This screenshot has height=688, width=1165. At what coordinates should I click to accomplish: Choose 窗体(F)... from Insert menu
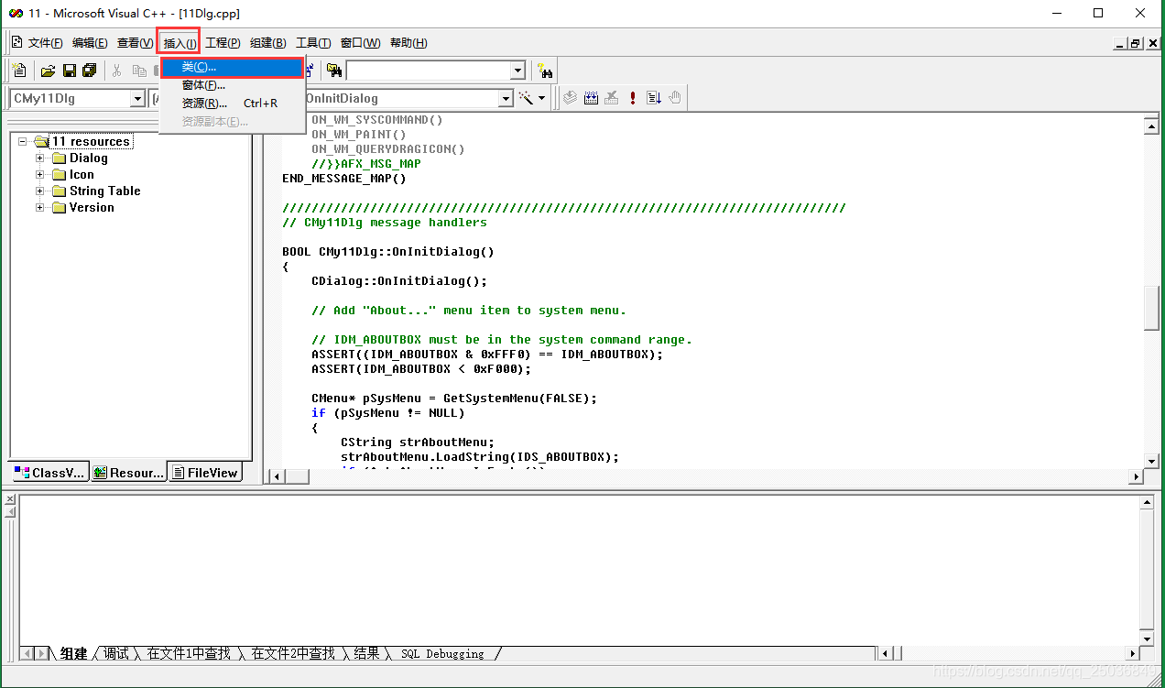(x=232, y=85)
